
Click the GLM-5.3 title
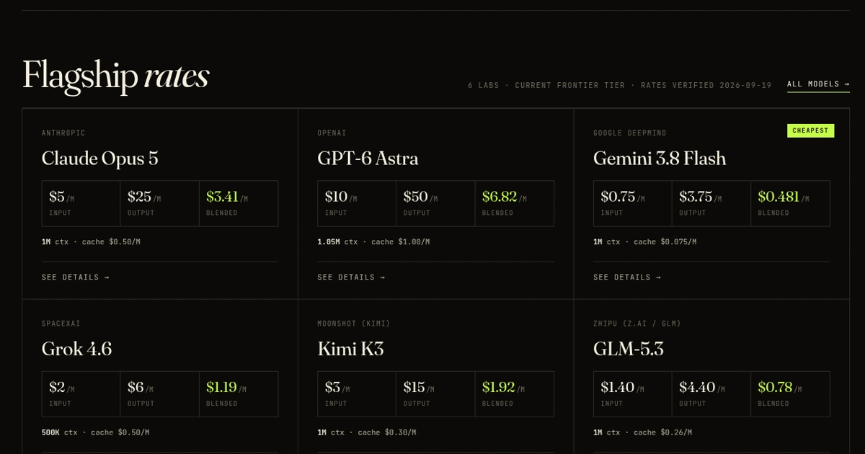click(x=629, y=349)
